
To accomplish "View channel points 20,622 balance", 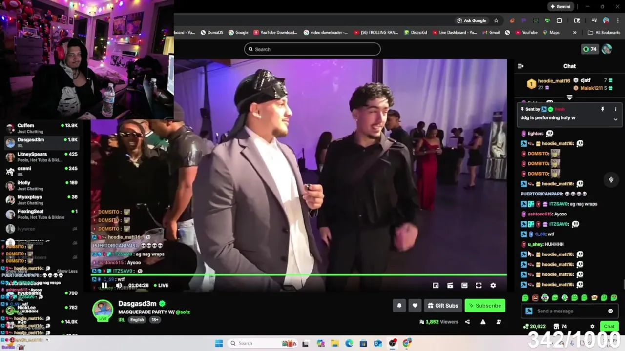I will (534, 327).
